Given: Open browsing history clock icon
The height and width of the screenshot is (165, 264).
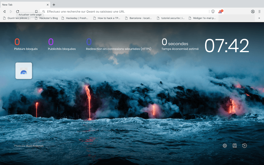Looking at the screenshot, I should point(244,146).
